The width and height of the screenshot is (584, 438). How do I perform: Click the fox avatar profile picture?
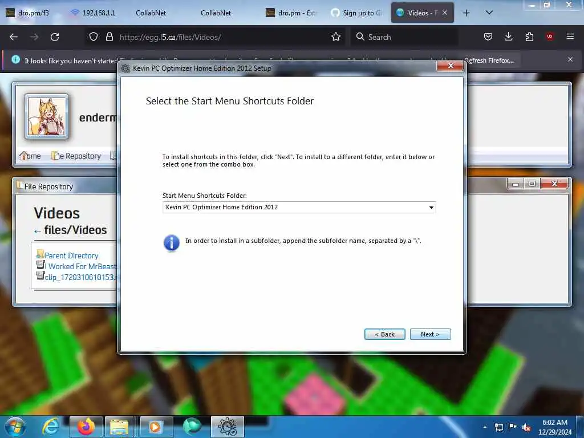tap(47, 116)
